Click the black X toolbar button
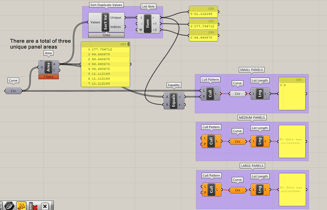This screenshot has width=327, height=210. click(x=45, y=206)
